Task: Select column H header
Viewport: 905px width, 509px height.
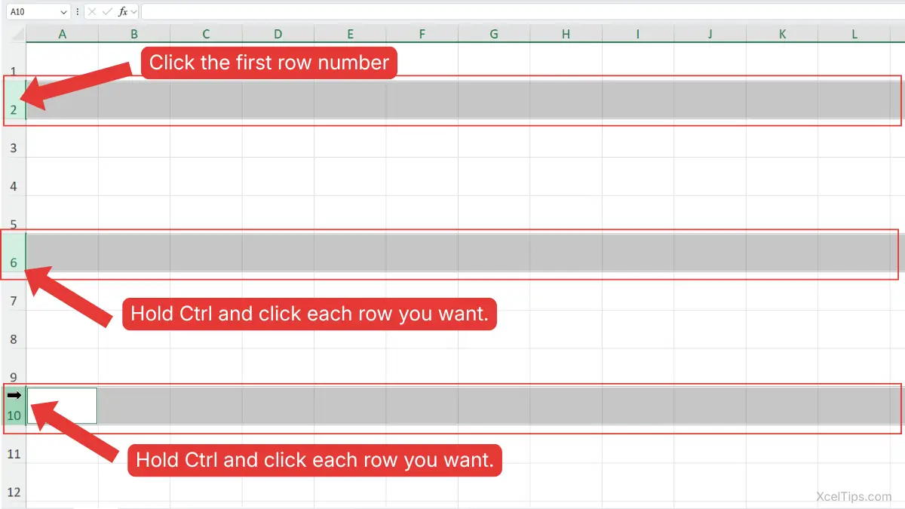Action: coord(566,34)
